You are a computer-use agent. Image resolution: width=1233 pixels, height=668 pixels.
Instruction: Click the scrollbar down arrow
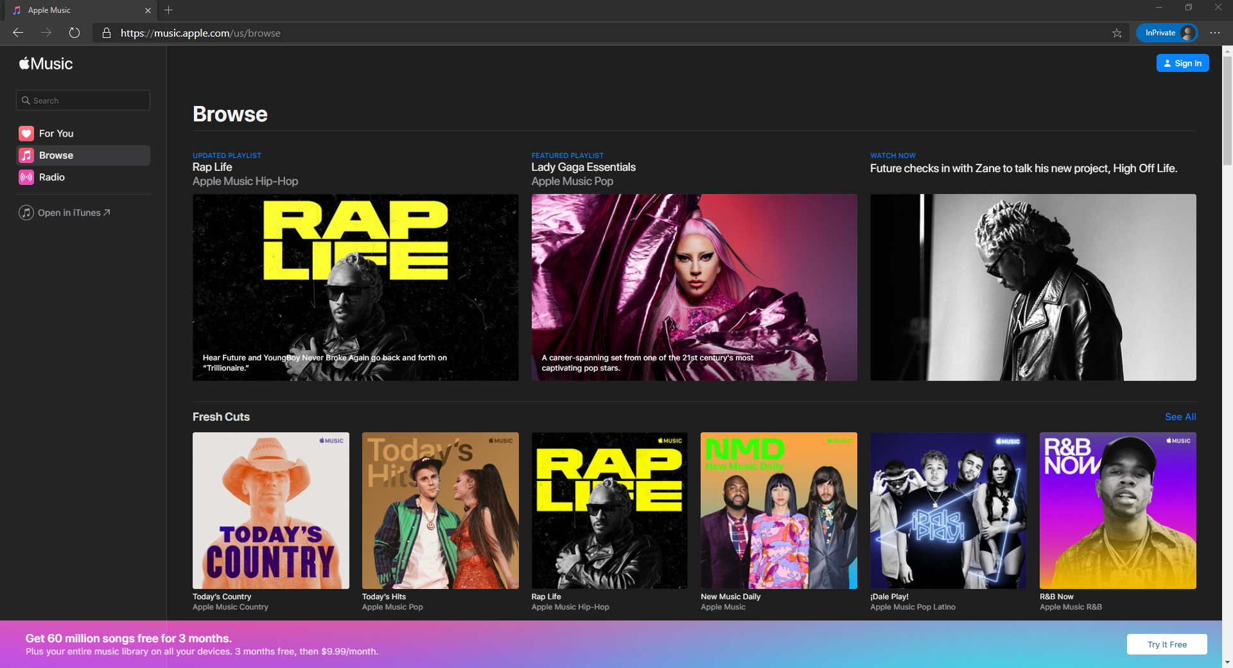1227,662
